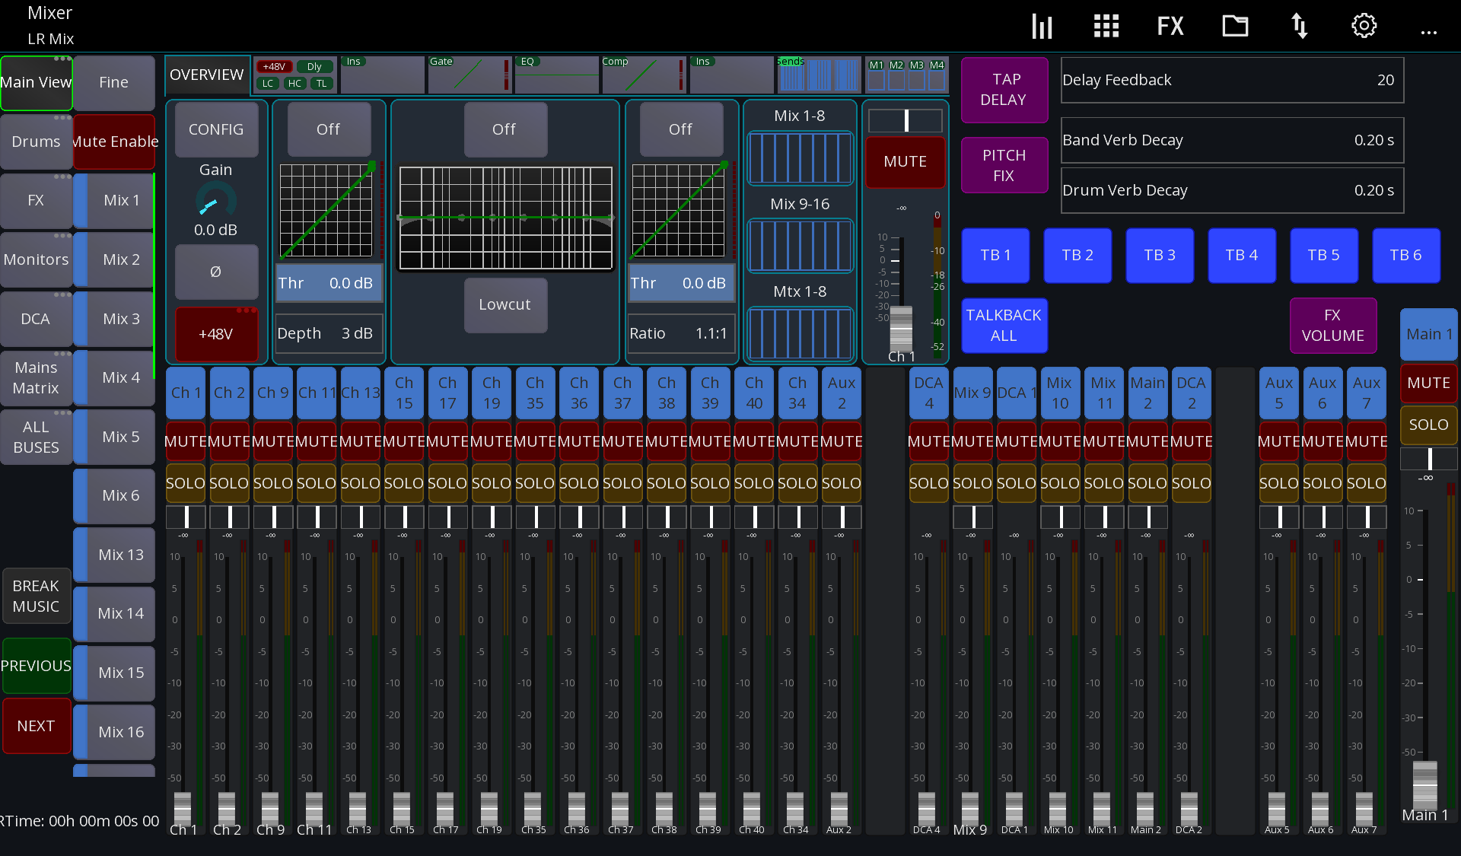Viewport: 1461px width, 856px height.
Task: Select the Gate curve thumbnail strip
Action: coord(469,75)
